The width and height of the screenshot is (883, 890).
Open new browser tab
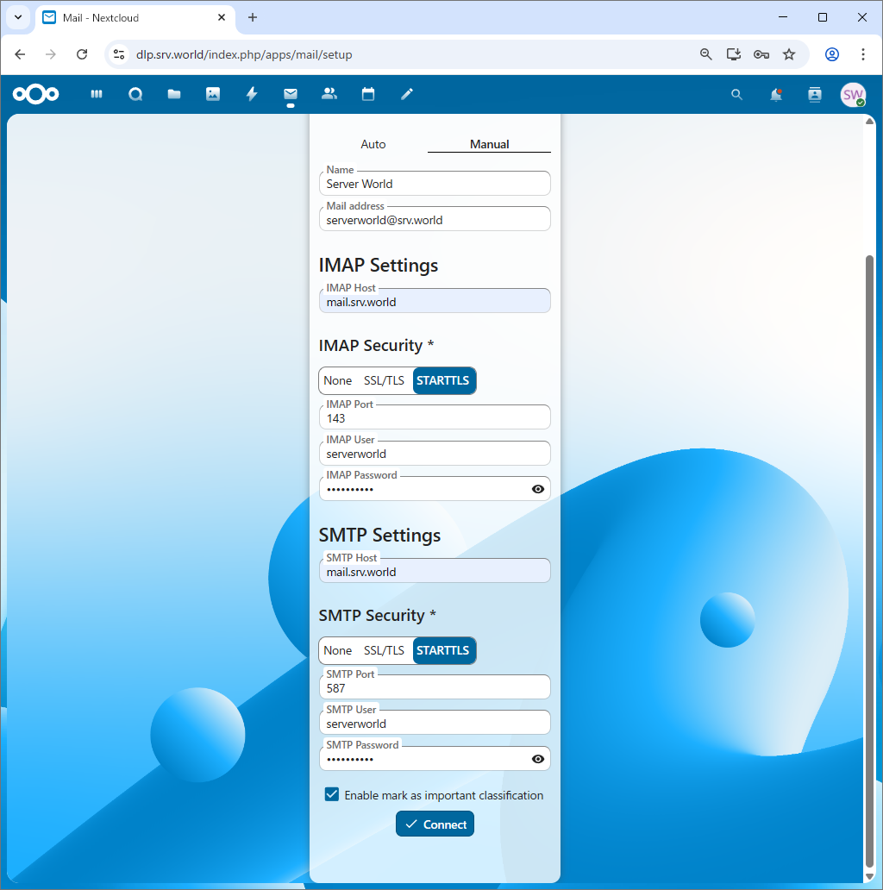(253, 17)
